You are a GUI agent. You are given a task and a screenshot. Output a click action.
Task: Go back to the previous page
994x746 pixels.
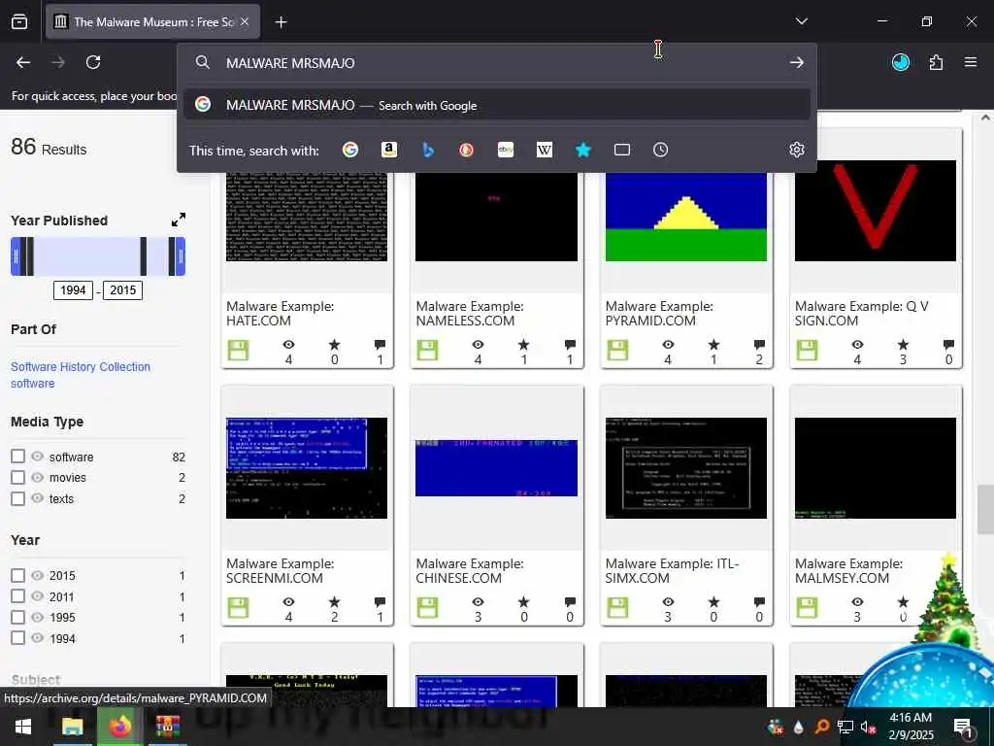[23, 62]
